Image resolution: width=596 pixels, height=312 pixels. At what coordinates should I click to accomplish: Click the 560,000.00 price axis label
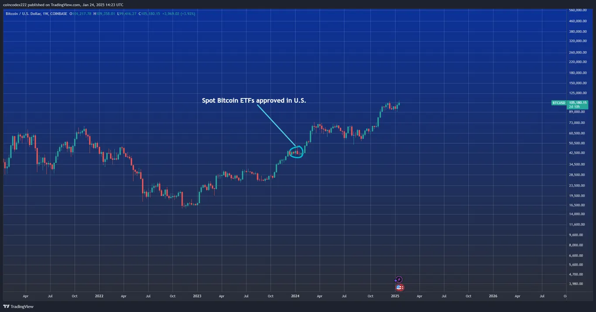click(x=578, y=10)
